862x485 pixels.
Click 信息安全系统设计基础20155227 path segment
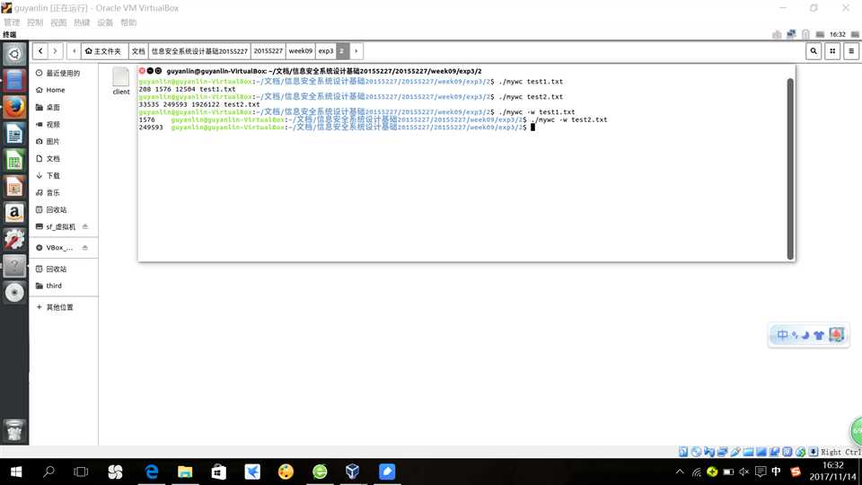click(199, 51)
